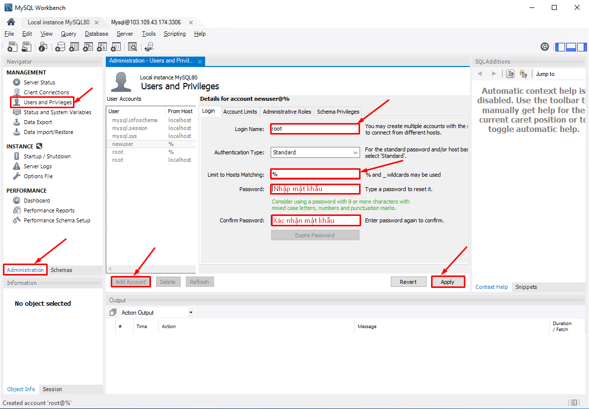Create a new view icon
Image resolution: width=589 pixels, height=409 pixels.
88,47
